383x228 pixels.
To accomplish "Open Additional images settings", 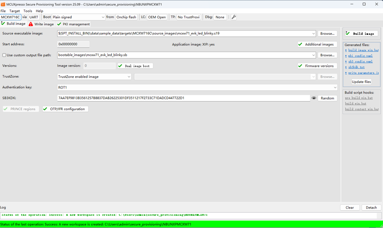I will tap(317, 44).
